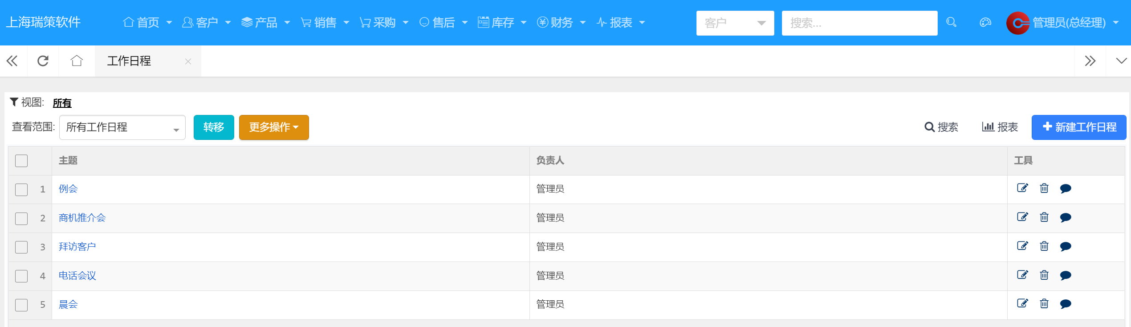This screenshot has width=1131, height=327.
Task: Click the refresh tab icon
Action: (43, 61)
